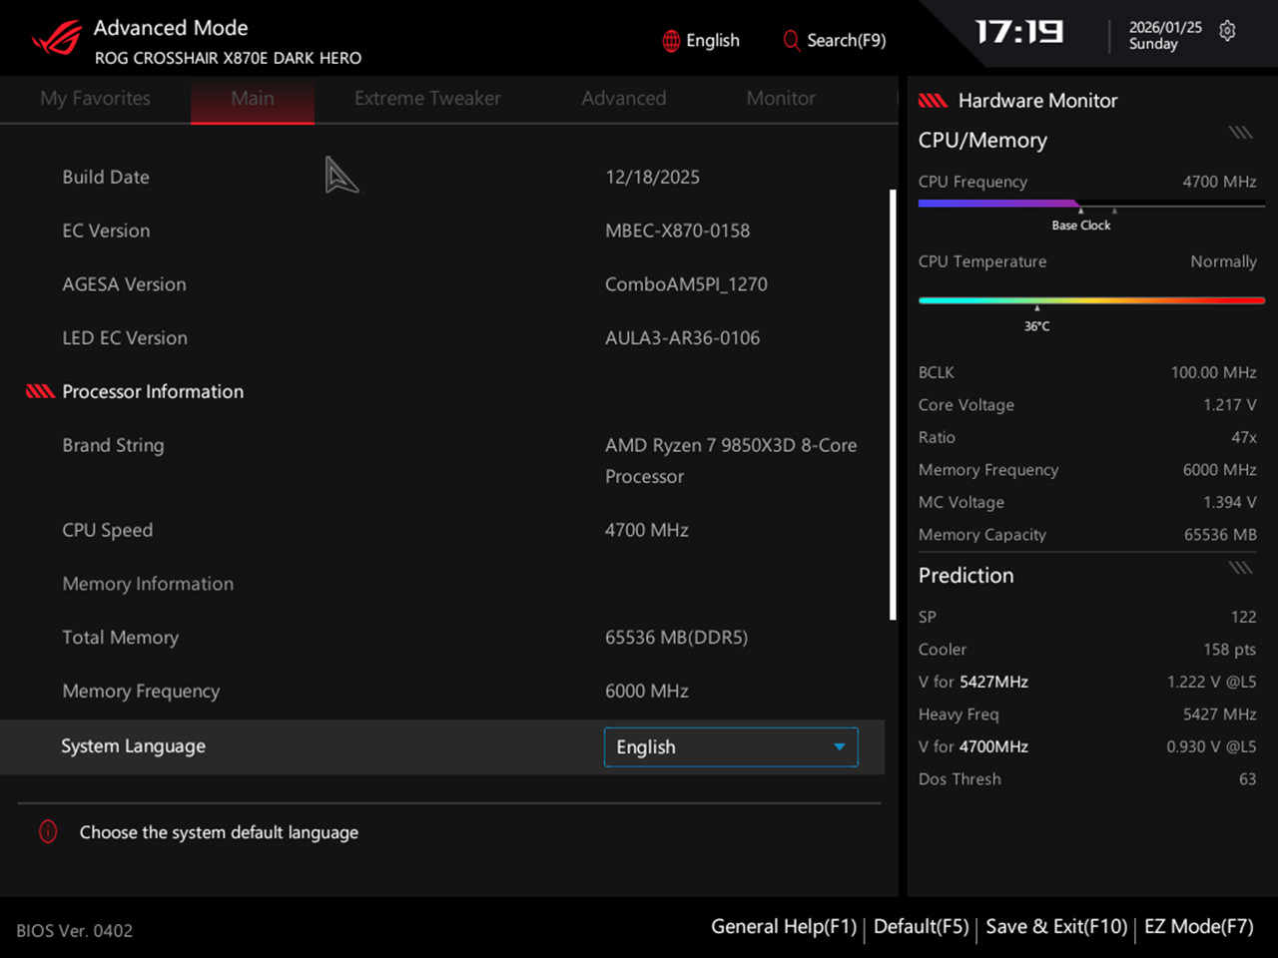1278x958 pixels.
Task: Click the CPU Speed label
Action: pos(108,530)
